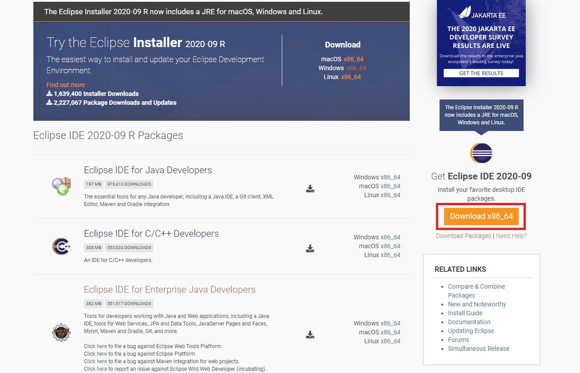Click 'here' to file Maven integration bug
Viewport: 580px width, 373px height.
tap(102, 361)
